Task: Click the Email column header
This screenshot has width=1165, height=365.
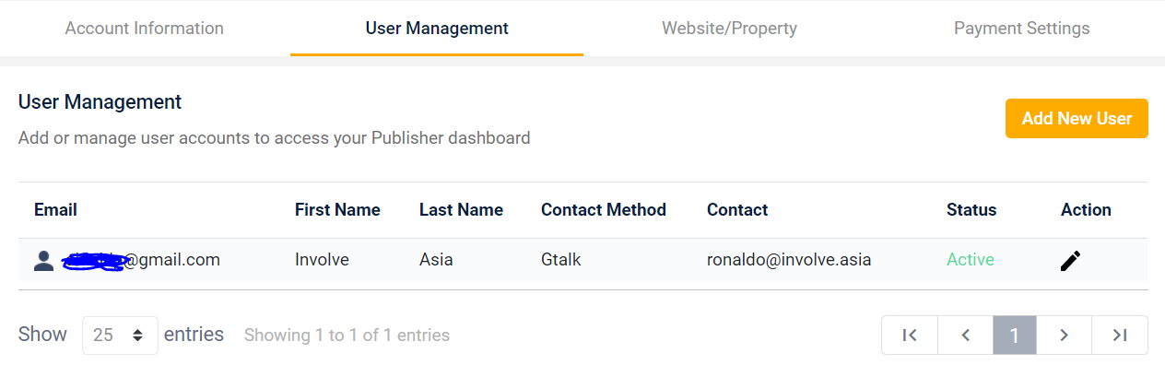Action: coord(55,210)
